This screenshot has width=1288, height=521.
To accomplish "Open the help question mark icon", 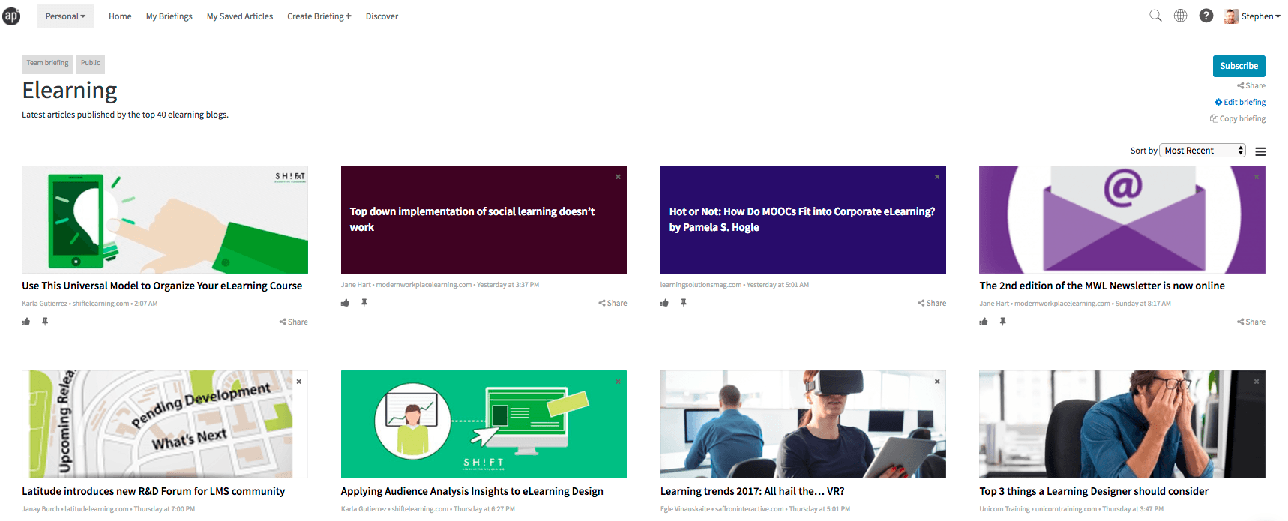I will [1206, 16].
